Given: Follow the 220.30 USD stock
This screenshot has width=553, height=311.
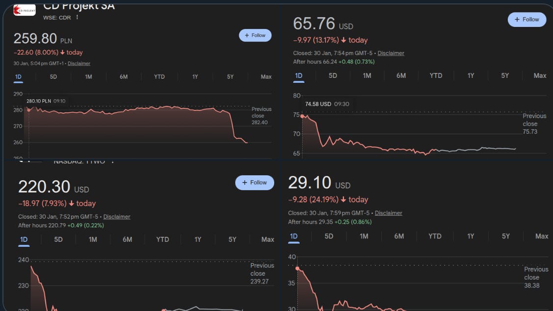Looking at the screenshot, I should tap(255, 182).
